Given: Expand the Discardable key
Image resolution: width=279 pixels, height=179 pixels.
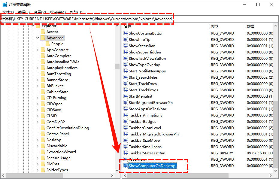Looking at the screenshot, I should 38,146.
